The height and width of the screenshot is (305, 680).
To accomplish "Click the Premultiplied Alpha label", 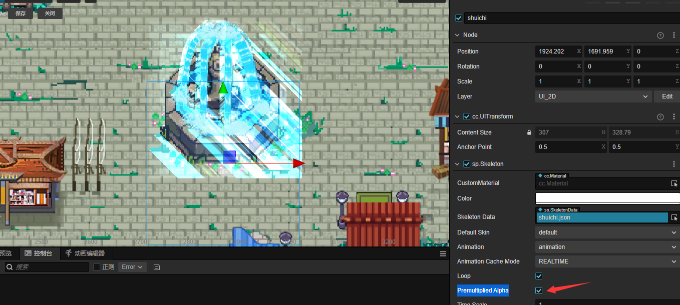I will [x=483, y=290].
